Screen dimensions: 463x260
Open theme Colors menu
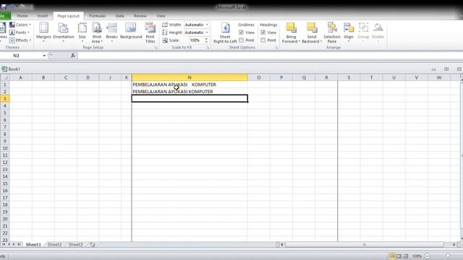pos(20,25)
